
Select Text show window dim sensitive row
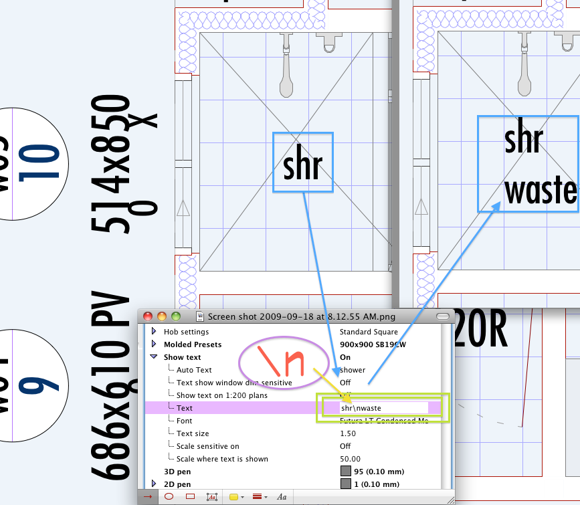tap(234, 383)
